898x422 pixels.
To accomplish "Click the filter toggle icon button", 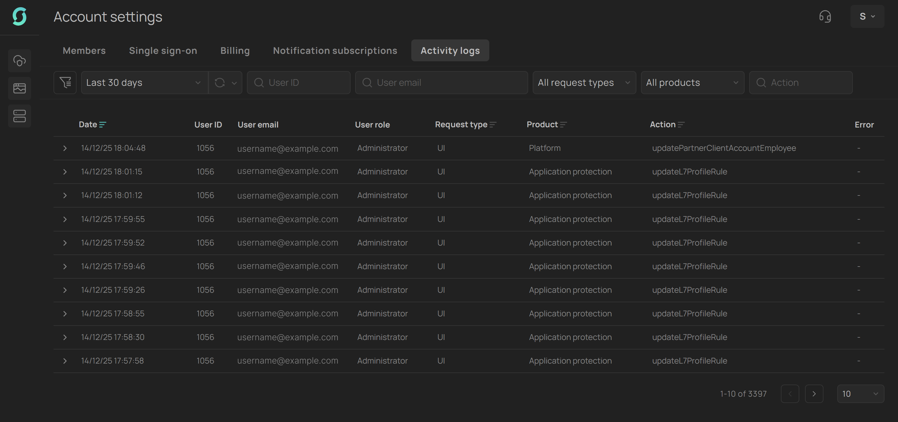I will point(65,83).
